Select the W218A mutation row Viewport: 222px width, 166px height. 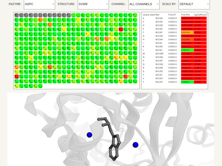point(175,18)
